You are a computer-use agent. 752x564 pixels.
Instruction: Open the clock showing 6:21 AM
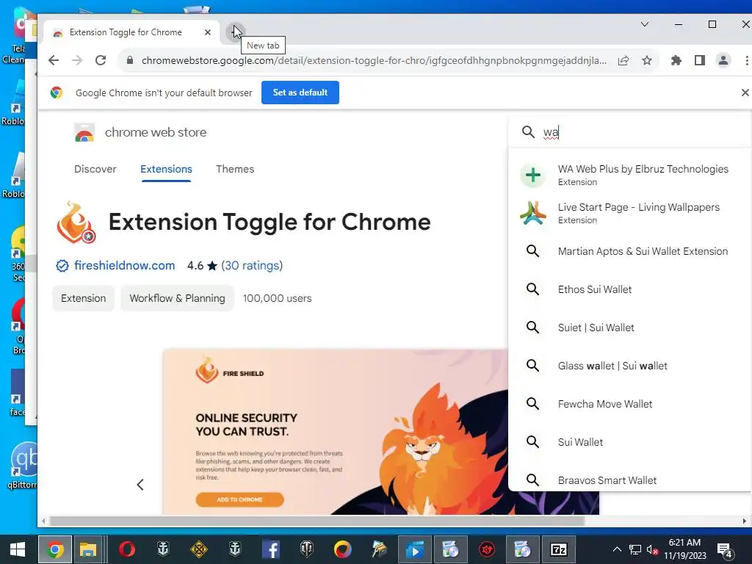(685, 549)
